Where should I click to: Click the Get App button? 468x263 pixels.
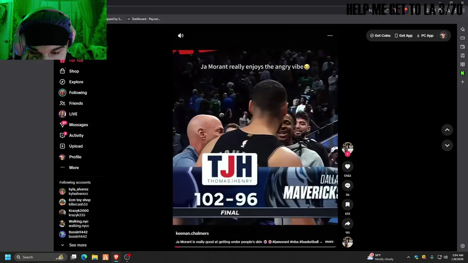[x=404, y=35]
